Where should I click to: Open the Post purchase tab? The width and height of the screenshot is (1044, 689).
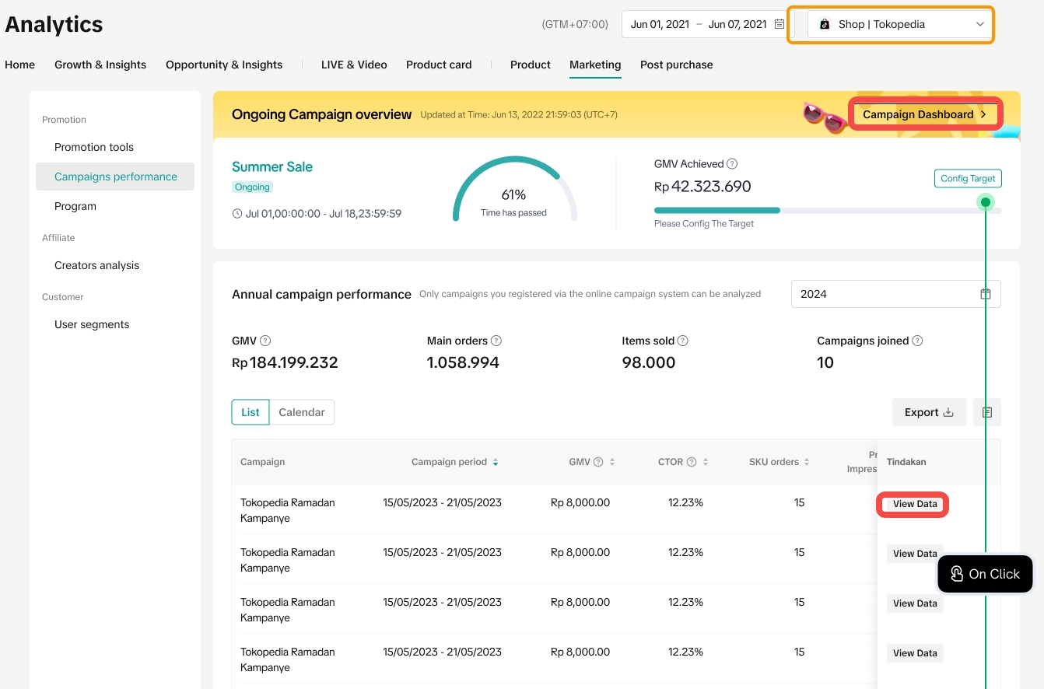(676, 65)
